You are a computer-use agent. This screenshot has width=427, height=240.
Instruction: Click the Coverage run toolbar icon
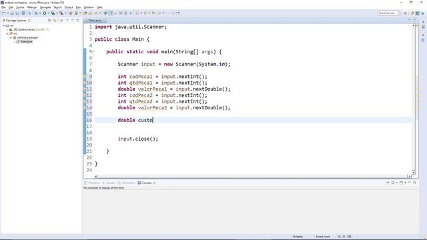(x=53, y=13)
